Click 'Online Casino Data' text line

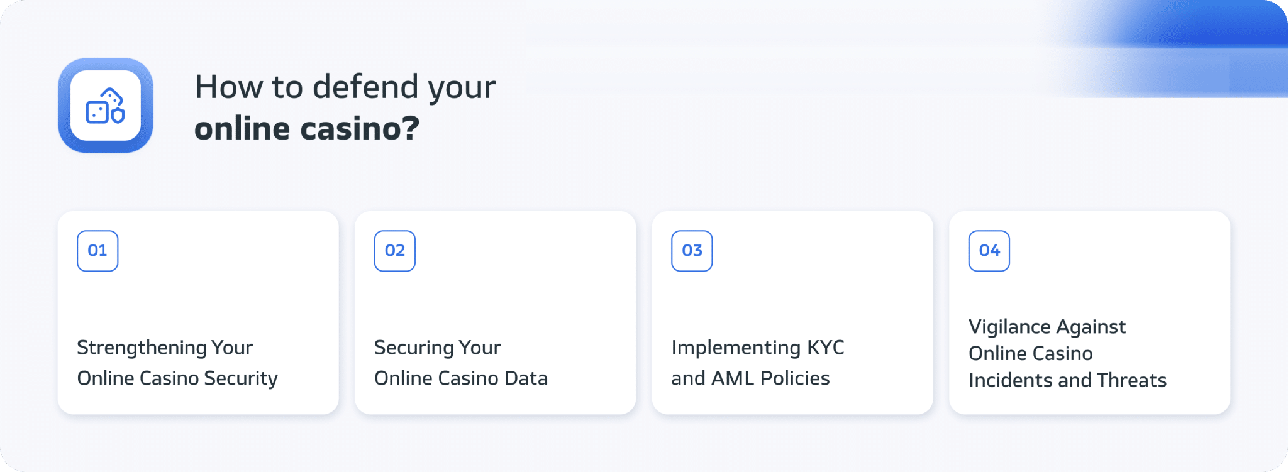click(461, 378)
